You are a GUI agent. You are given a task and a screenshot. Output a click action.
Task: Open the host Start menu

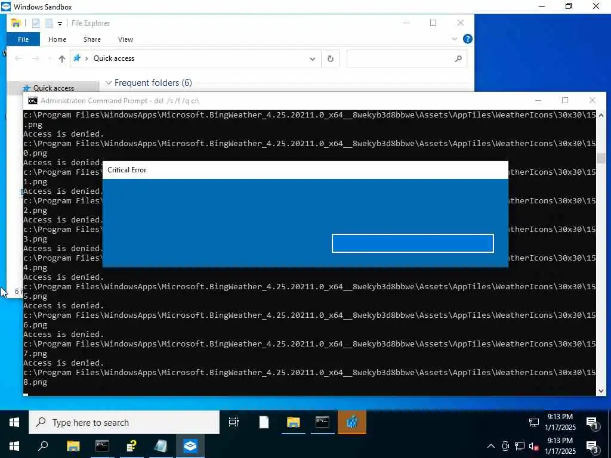tap(14, 446)
